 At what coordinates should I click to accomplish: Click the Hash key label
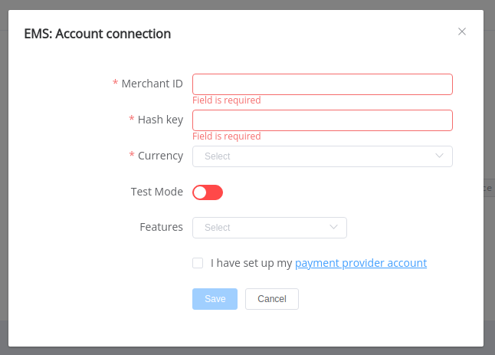(160, 120)
